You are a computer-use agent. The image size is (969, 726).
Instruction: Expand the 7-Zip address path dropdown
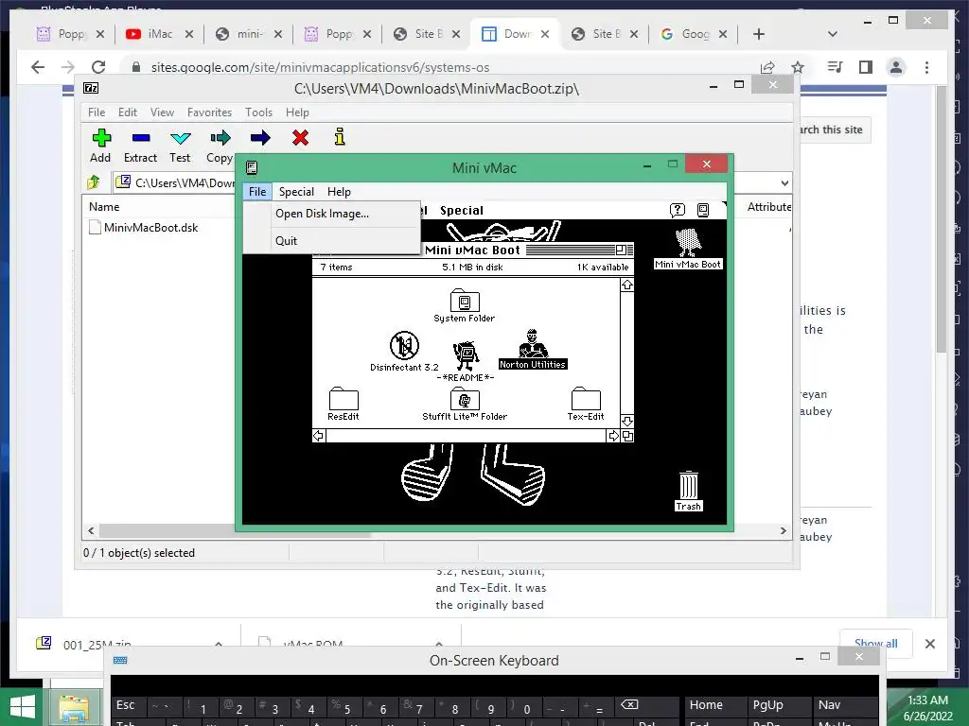tap(784, 182)
